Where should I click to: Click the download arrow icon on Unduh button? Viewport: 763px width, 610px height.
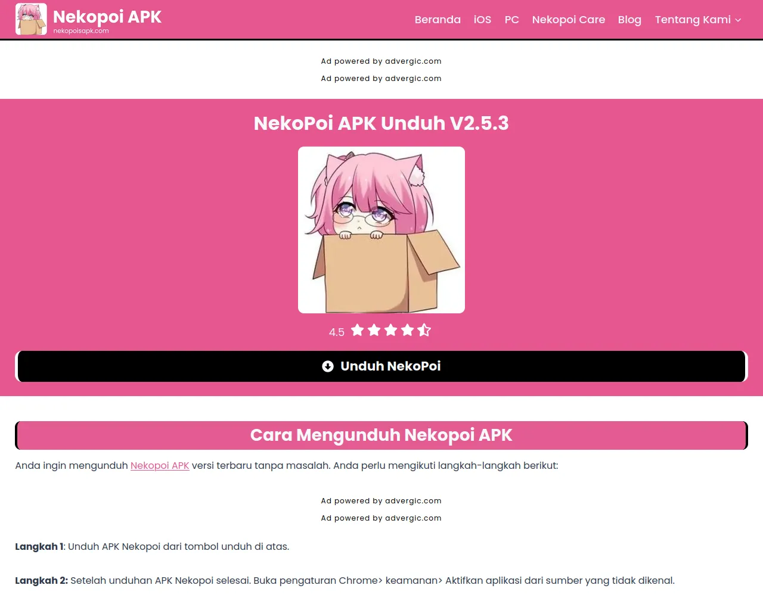click(328, 366)
